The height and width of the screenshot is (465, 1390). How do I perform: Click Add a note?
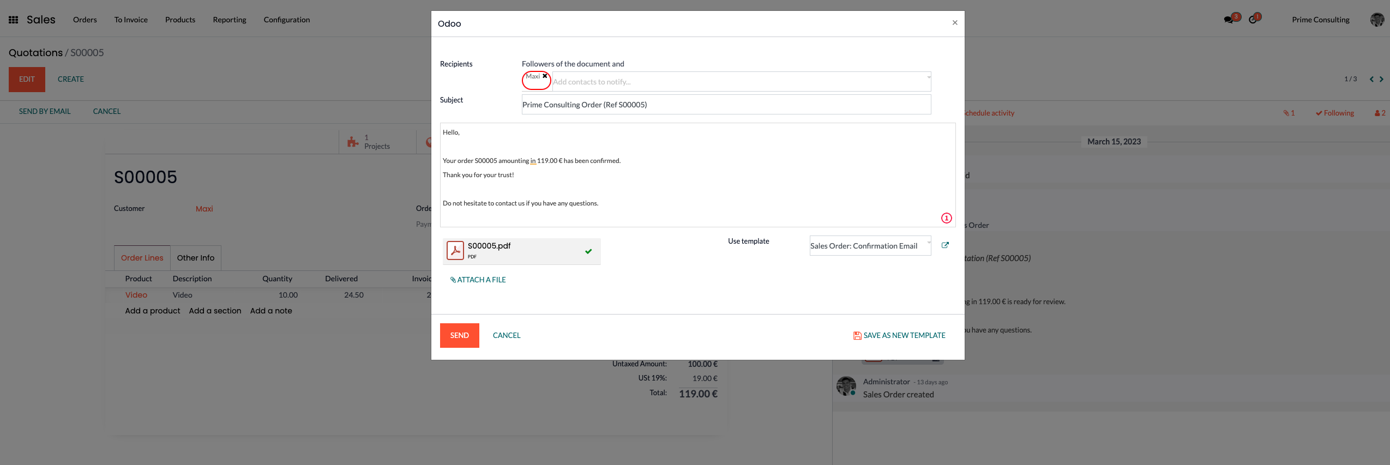[x=271, y=311]
